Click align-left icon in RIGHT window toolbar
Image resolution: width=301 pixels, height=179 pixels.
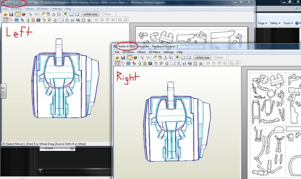pos(208,63)
